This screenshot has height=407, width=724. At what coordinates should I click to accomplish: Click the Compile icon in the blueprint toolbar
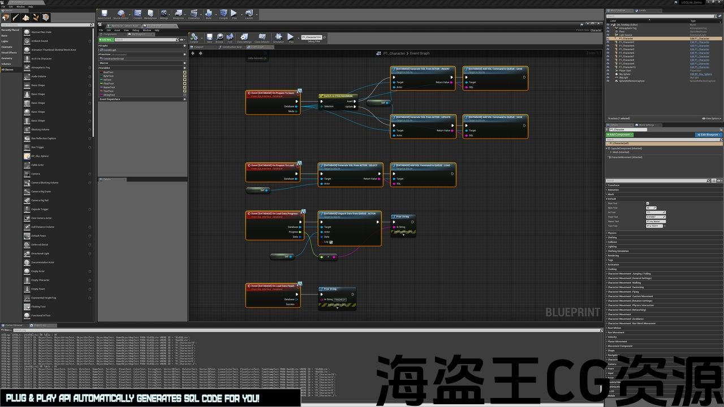[194, 38]
